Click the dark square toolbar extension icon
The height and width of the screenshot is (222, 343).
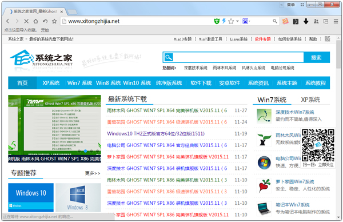296,21
